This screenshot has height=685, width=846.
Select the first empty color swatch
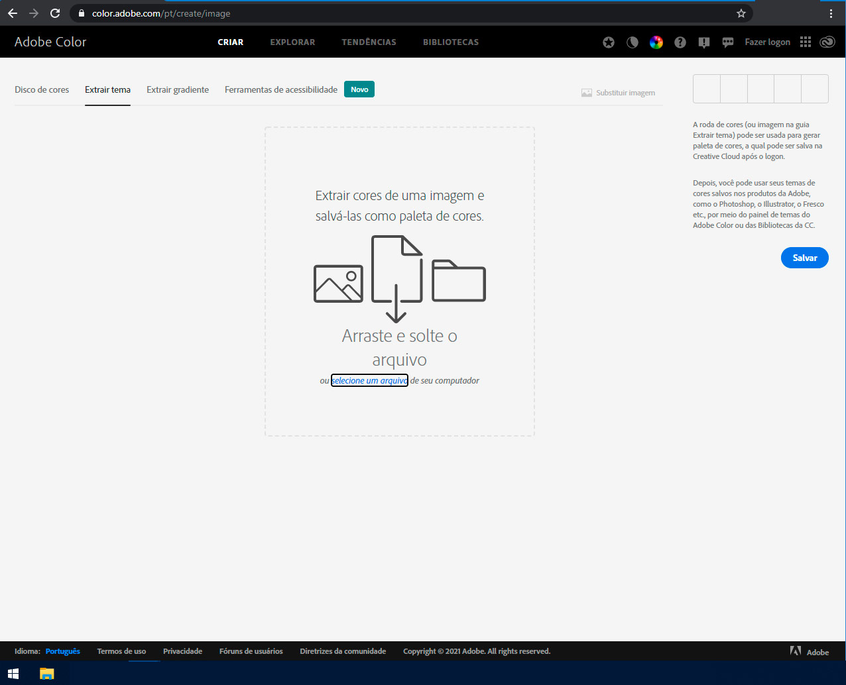[707, 89]
